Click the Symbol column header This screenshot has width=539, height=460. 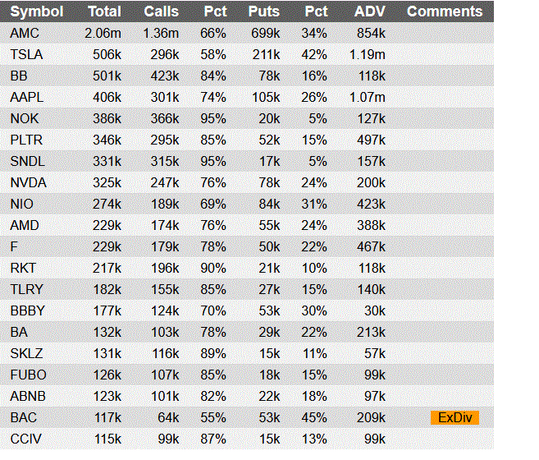coord(37,11)
